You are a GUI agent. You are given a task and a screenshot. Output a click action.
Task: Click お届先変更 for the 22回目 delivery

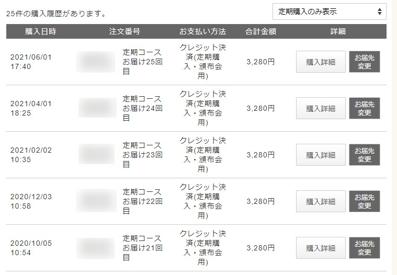pyautogui.click(x=365, y=202)
